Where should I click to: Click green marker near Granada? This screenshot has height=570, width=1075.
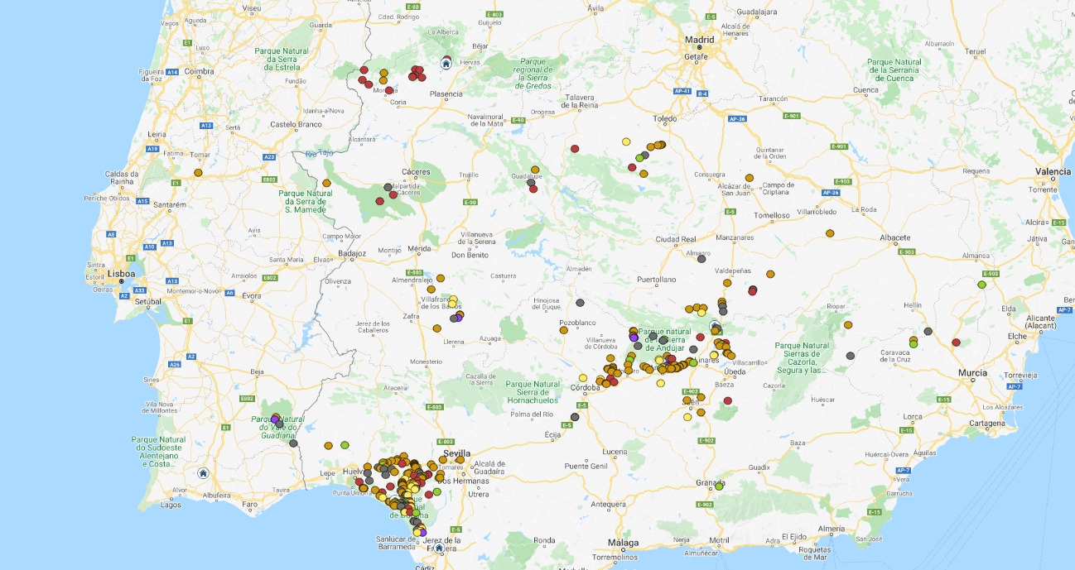(719, 486)
